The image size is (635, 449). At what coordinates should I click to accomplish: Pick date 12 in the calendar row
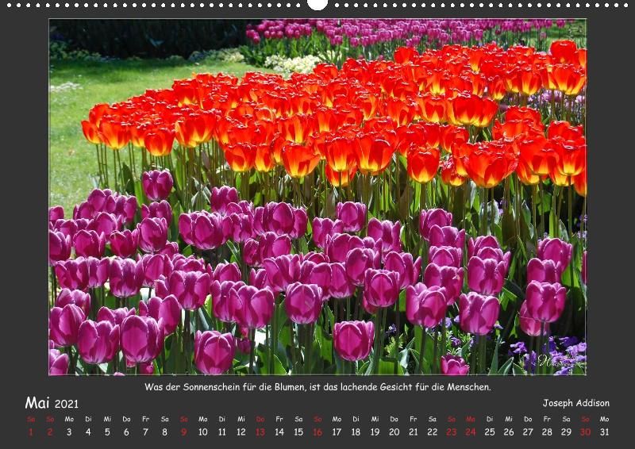241,432
